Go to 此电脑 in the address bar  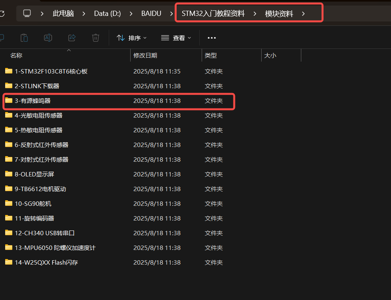tap(63, 14)
